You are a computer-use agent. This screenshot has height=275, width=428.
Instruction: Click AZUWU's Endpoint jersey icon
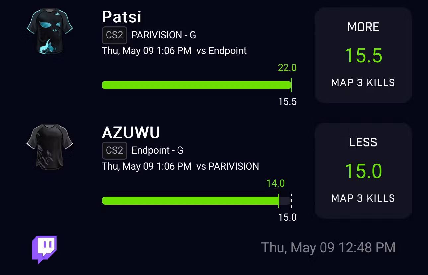point(49,146)
